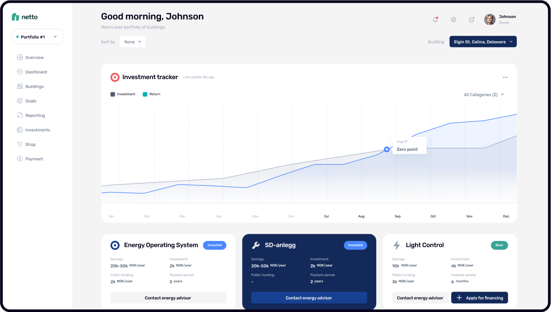The height and width of the screenshot is (312, 551).
Task: Click the Energy Operating System circle icon
Action: tap(115, 245)
